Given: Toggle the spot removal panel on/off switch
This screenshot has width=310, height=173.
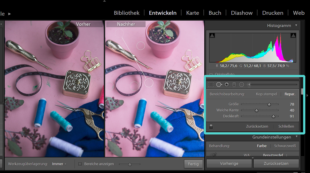Looking at the screenshot, I should click(211, 127).
